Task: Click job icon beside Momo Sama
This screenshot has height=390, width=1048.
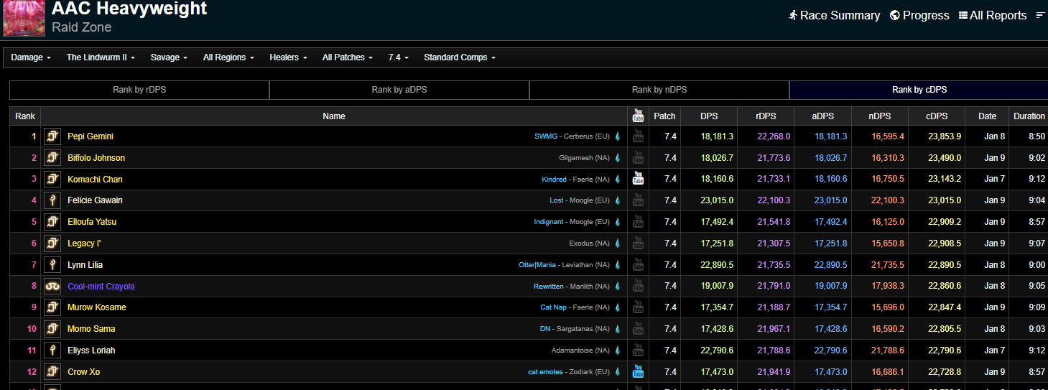Action: tap(52, 329)
